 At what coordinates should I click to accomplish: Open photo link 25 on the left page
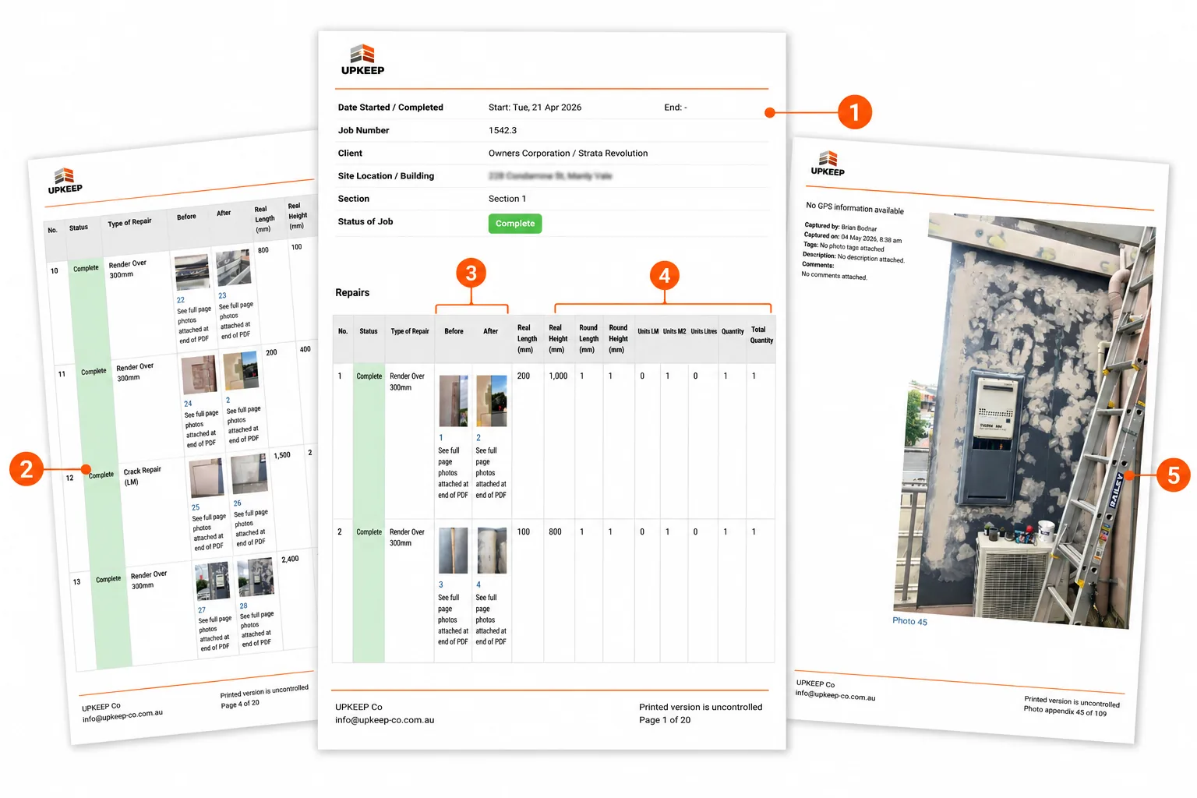pyautogui.click(x=196, y=507)
